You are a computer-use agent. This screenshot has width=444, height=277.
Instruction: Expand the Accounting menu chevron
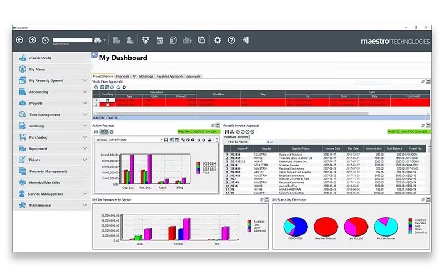coord(85,92)
